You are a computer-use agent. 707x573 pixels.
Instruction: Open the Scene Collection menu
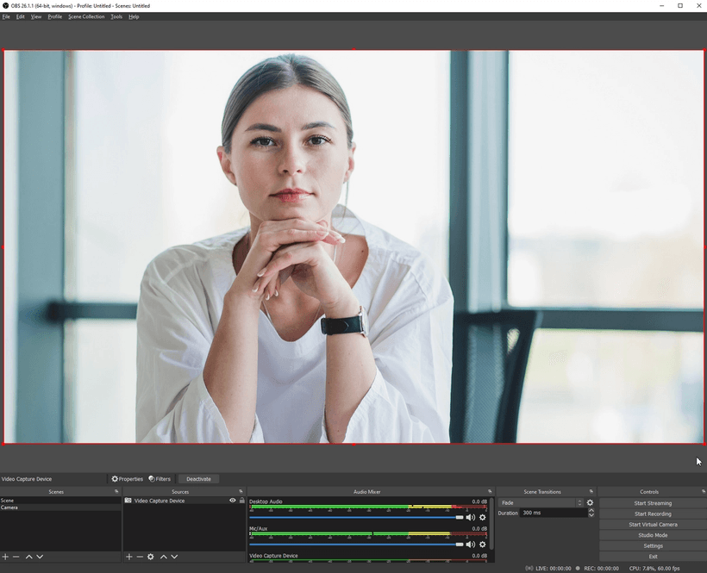tap(85, 16)
